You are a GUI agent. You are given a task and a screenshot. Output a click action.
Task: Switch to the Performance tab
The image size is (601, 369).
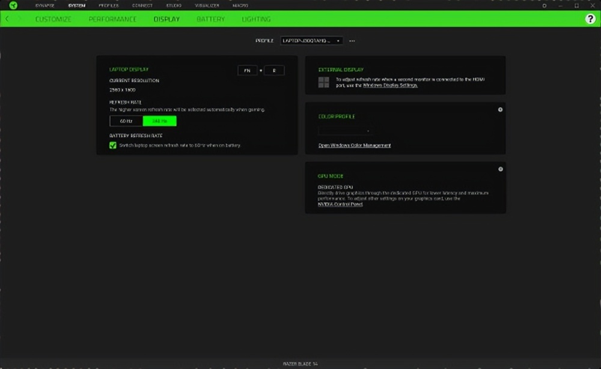[112, 19]
